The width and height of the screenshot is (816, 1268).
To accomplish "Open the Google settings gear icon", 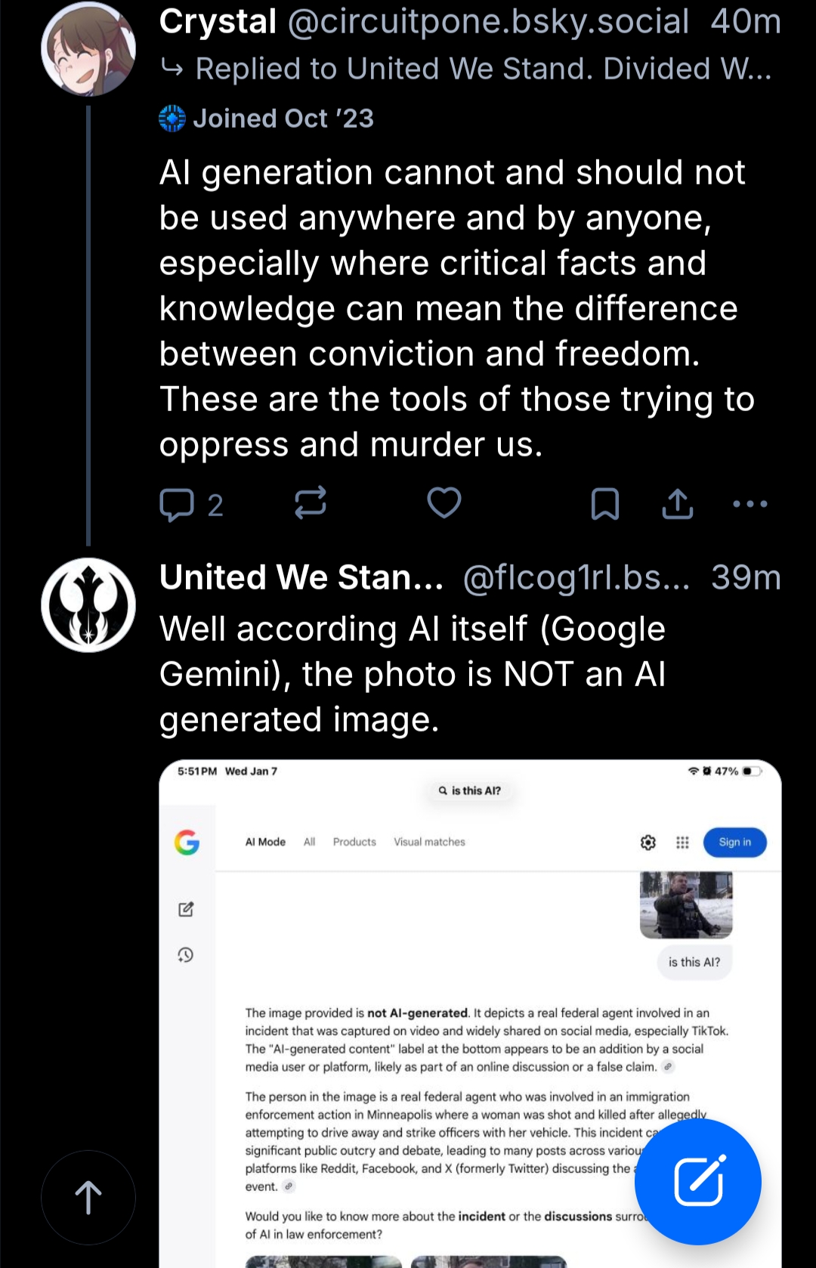I will [648, 843].
